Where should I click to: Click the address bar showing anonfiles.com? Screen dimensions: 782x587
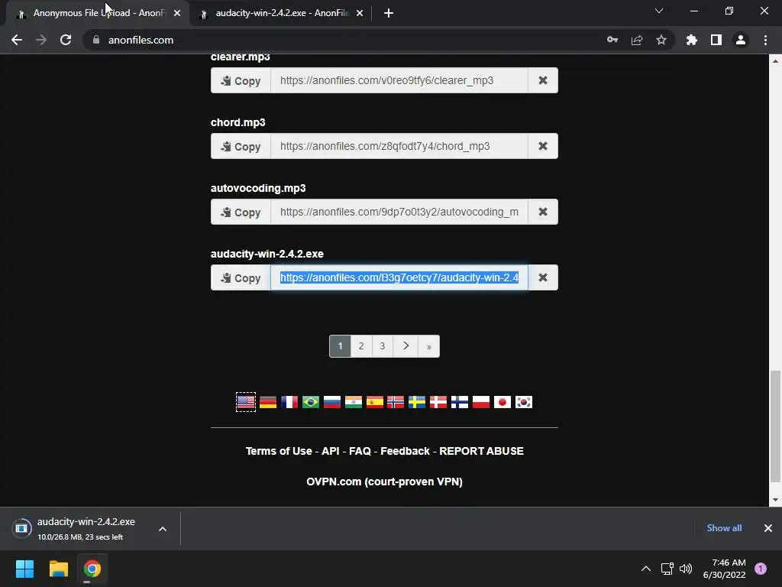(x=349, y=40)
